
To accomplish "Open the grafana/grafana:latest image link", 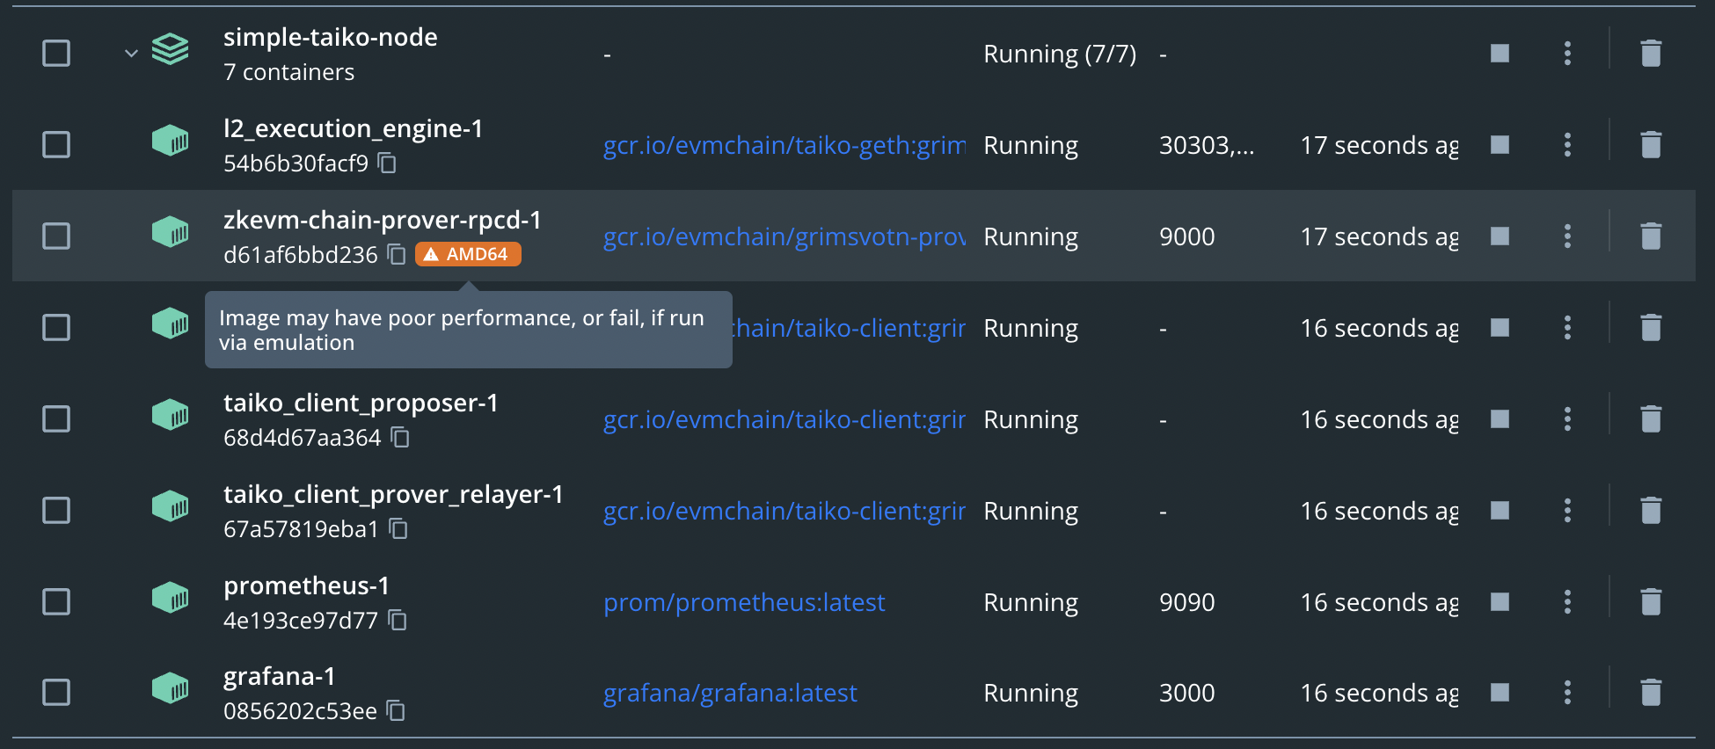I will [x=730, y=692].
